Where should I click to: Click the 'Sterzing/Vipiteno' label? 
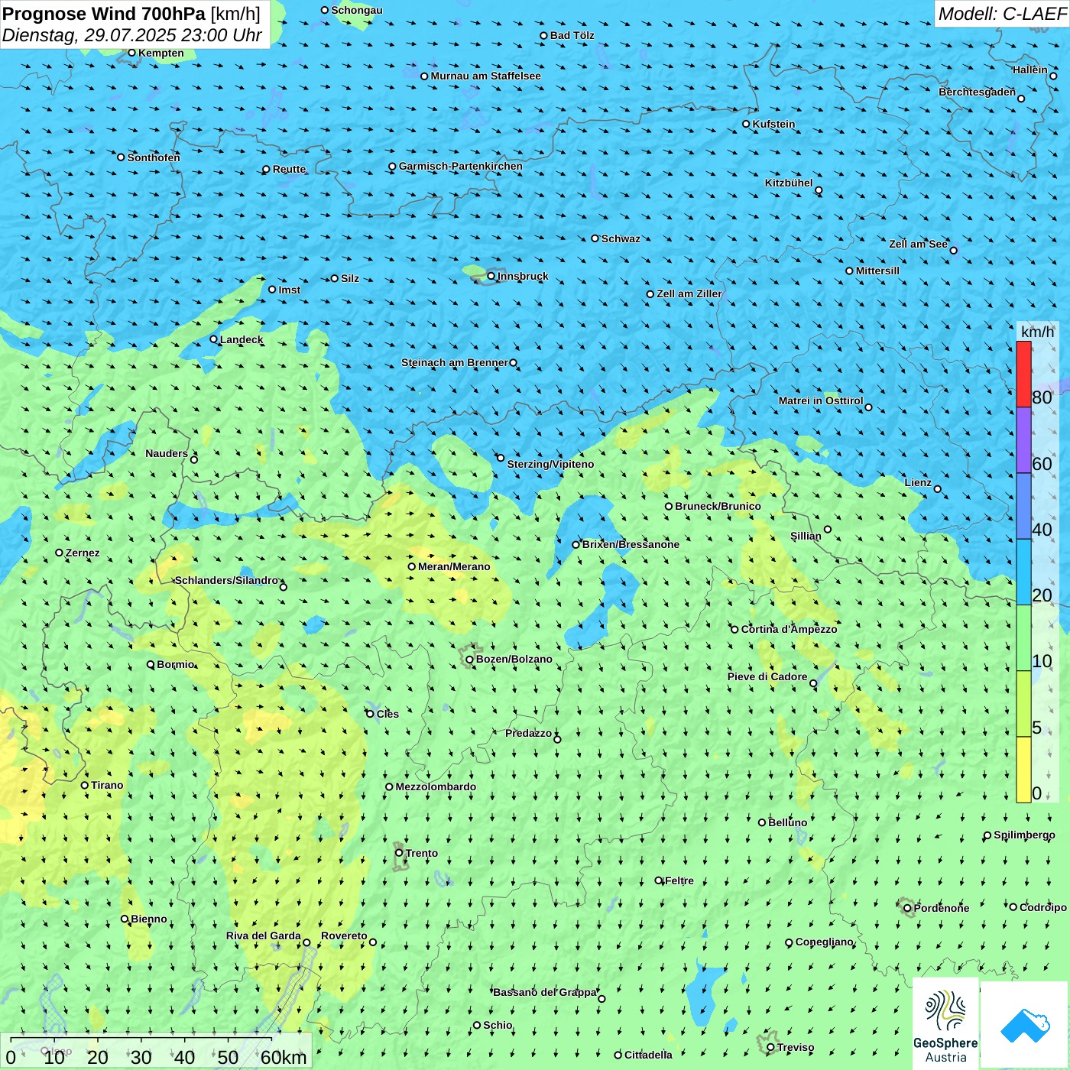550,464
